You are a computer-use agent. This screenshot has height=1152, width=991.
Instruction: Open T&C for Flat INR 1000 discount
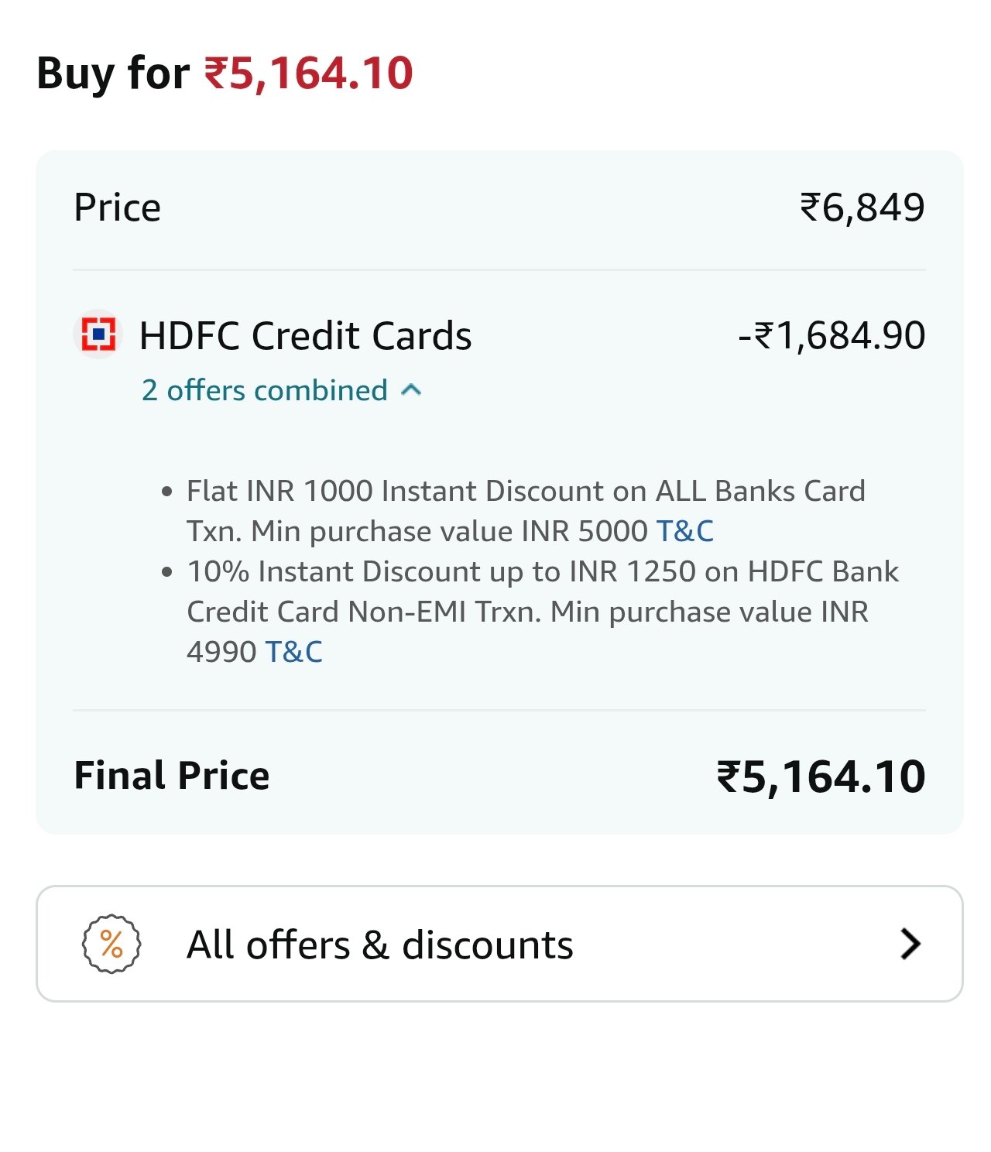[x=684, y=531]
